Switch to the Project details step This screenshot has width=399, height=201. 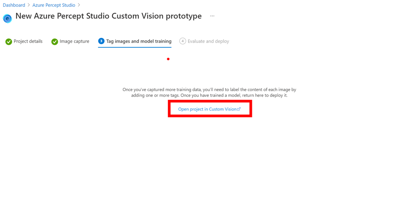[x=28, y=41]
